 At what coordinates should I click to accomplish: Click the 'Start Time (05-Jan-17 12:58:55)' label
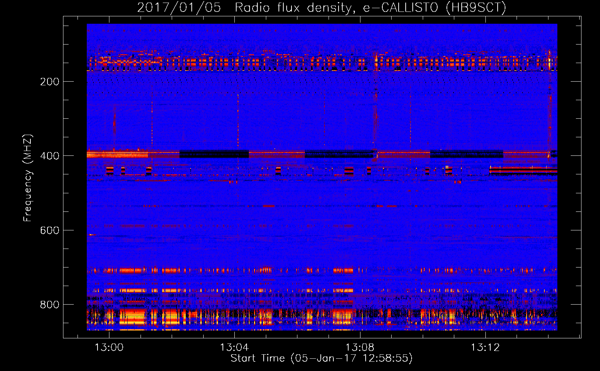point(322,358)
